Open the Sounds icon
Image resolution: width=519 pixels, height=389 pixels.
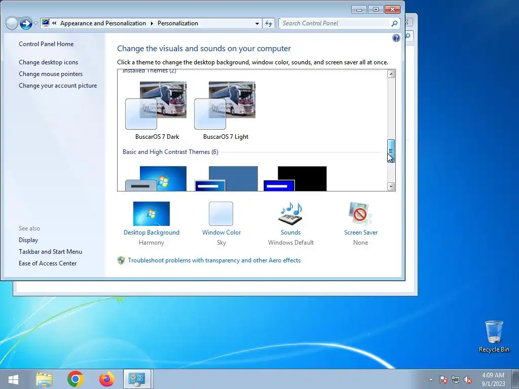click(290, 214)
